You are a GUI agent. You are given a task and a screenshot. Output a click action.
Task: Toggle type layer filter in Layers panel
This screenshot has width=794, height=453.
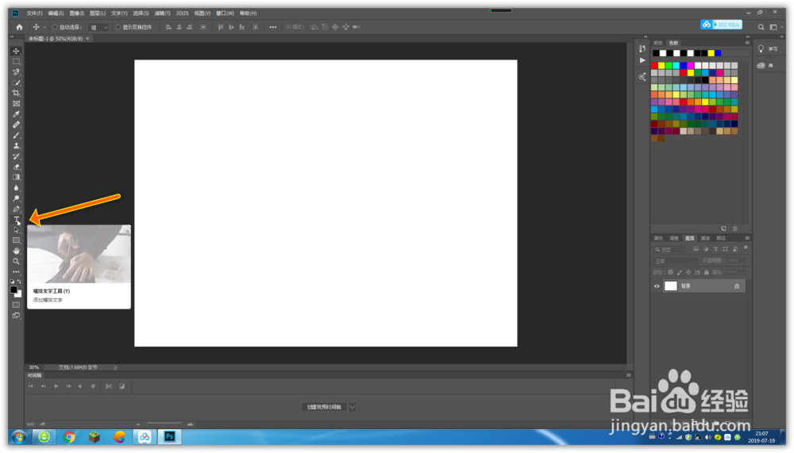pyautogui.click(x=715, y=250)
